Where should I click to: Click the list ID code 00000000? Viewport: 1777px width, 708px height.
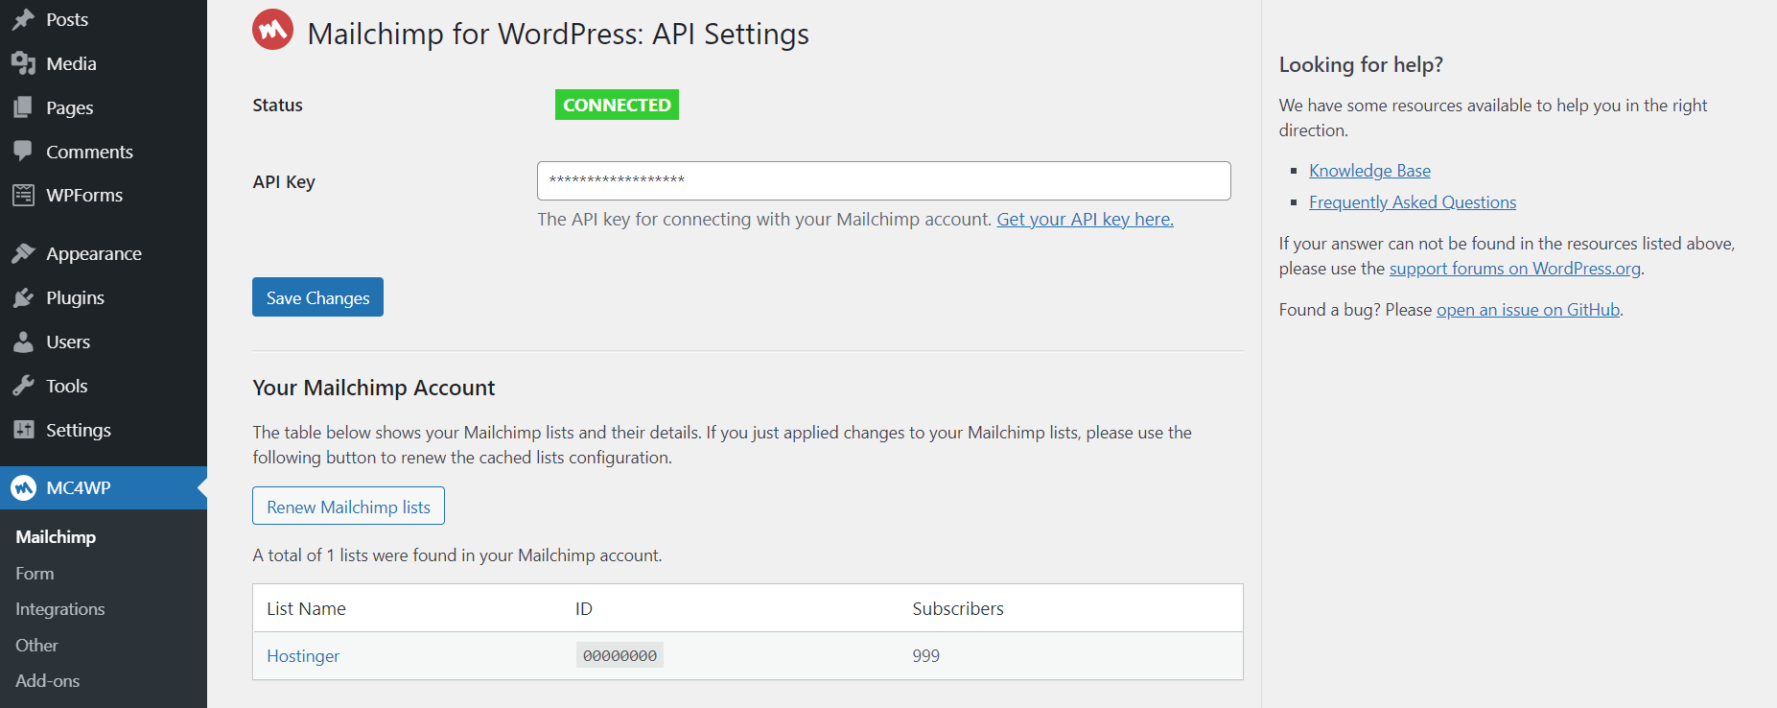pos(620,656)
